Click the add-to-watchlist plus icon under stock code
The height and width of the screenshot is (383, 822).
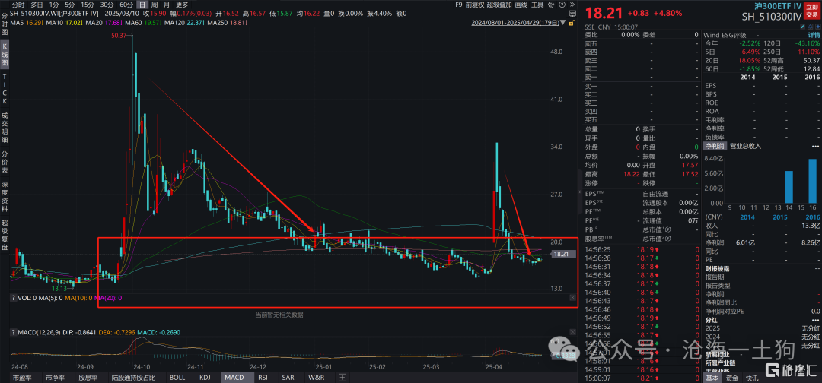[818, 27]
